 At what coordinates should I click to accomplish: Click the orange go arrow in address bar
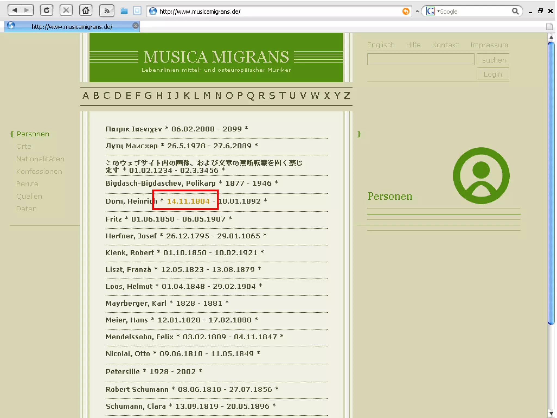(x=406, y=11)
